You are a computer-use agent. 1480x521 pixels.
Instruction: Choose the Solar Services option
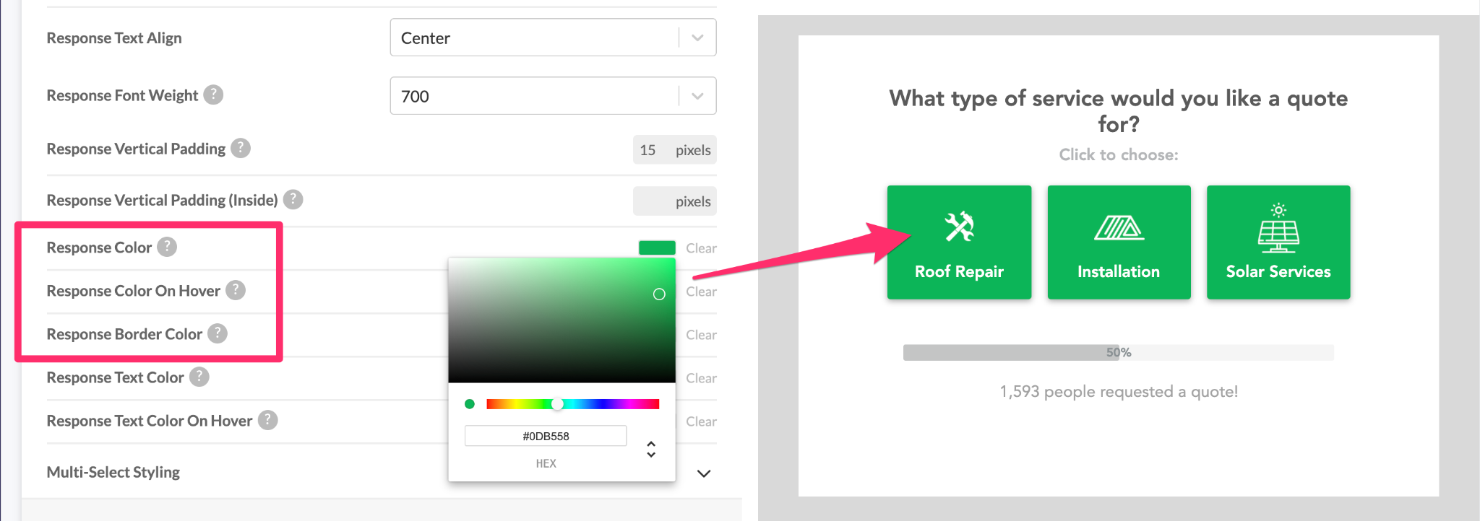click(x=1278, y=242)
